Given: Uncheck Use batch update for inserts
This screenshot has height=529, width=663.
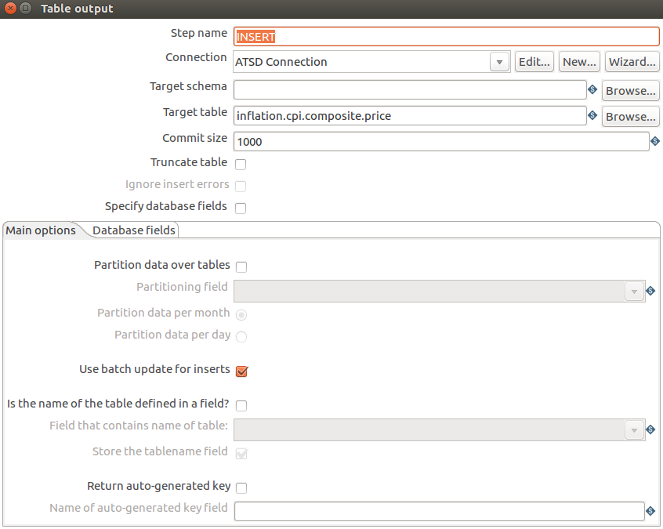Looking at the screenshot, I should click(241, 371).
